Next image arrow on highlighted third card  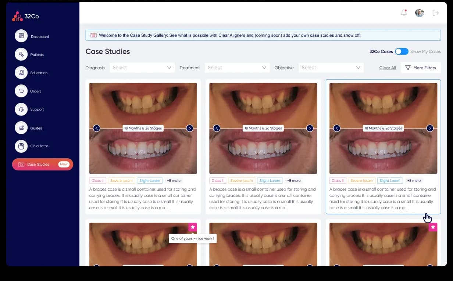pos(430,128)
